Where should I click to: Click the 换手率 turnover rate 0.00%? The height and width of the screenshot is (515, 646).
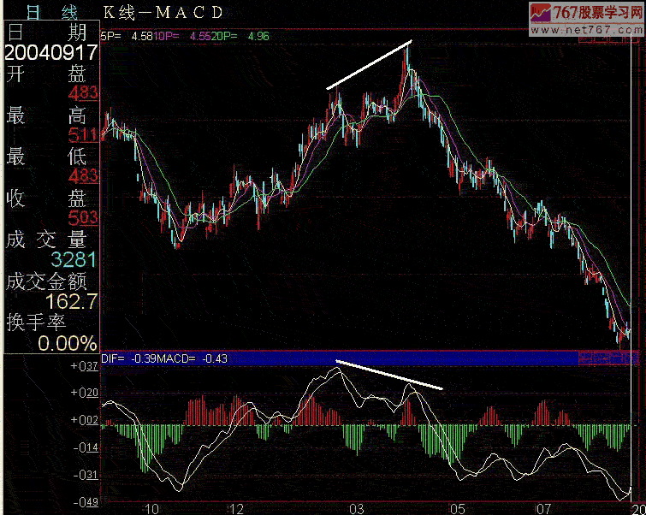[67, 343]
